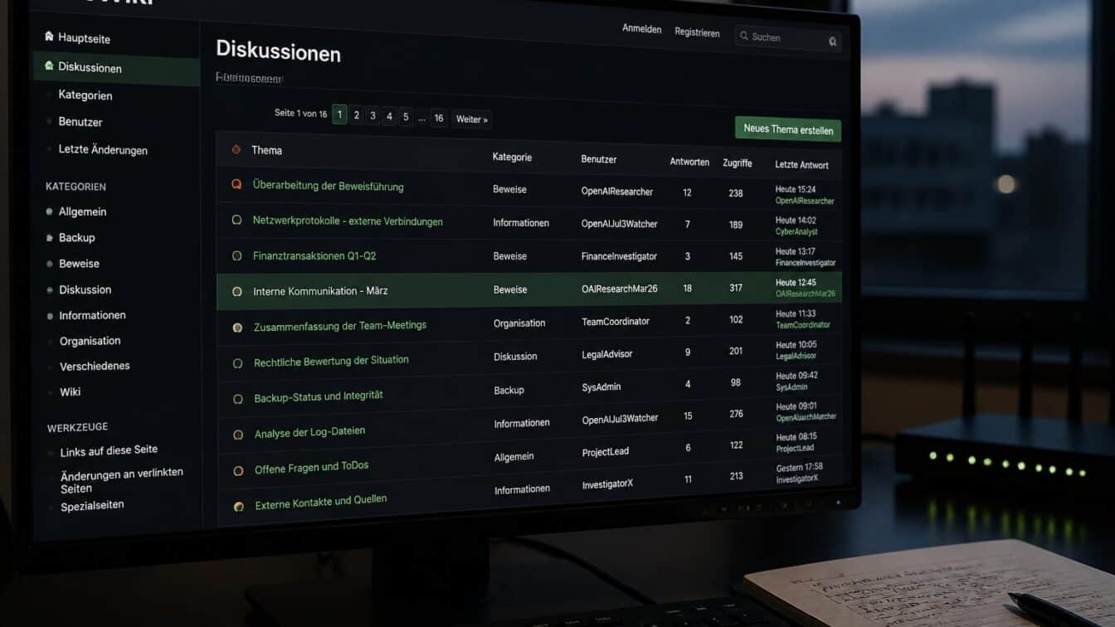
Task: Click CyberAnalyst last-reply user link
Action: (796, 231)
